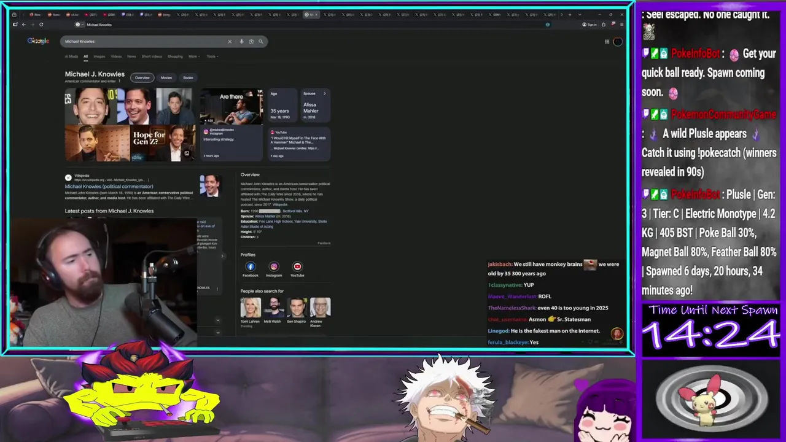Screen dimensions: 786x442
Task: Select the Images search tab
Action: pos(99,56)
